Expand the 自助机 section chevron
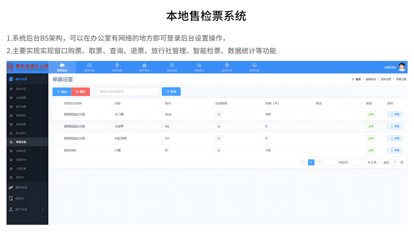This screenshot has height=246, width=414. [x=43, y=198]
